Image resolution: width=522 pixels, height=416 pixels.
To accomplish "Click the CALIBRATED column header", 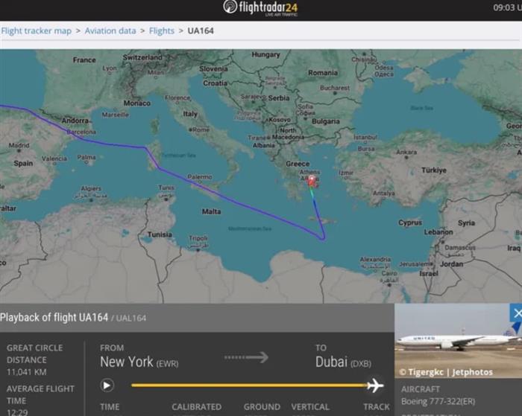I will 196,406.
